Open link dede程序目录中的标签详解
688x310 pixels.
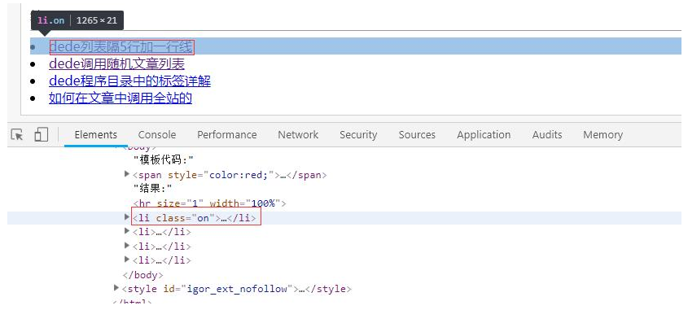point(130,81)
